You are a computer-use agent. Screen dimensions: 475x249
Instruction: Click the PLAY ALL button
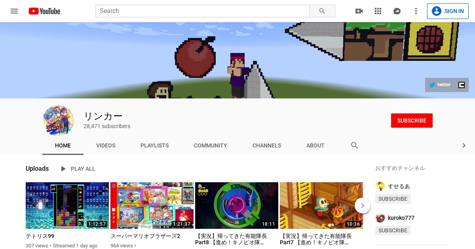78,169
